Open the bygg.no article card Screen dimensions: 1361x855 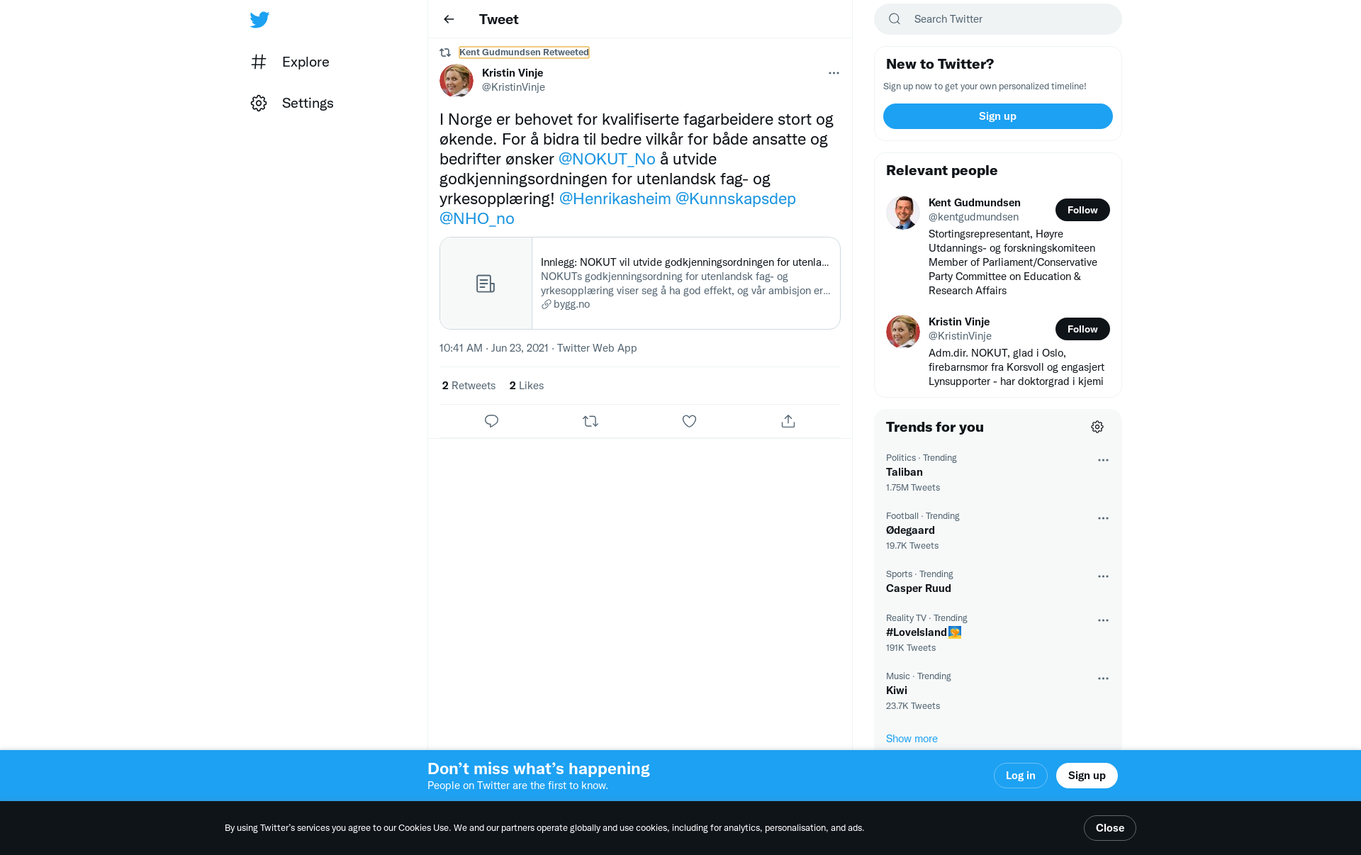coord(639,283)
